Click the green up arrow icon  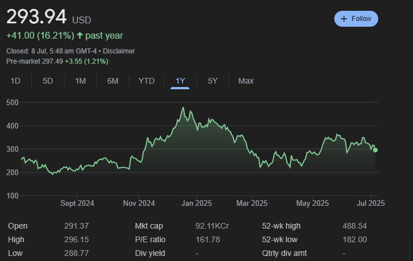[x=80, y=35]
